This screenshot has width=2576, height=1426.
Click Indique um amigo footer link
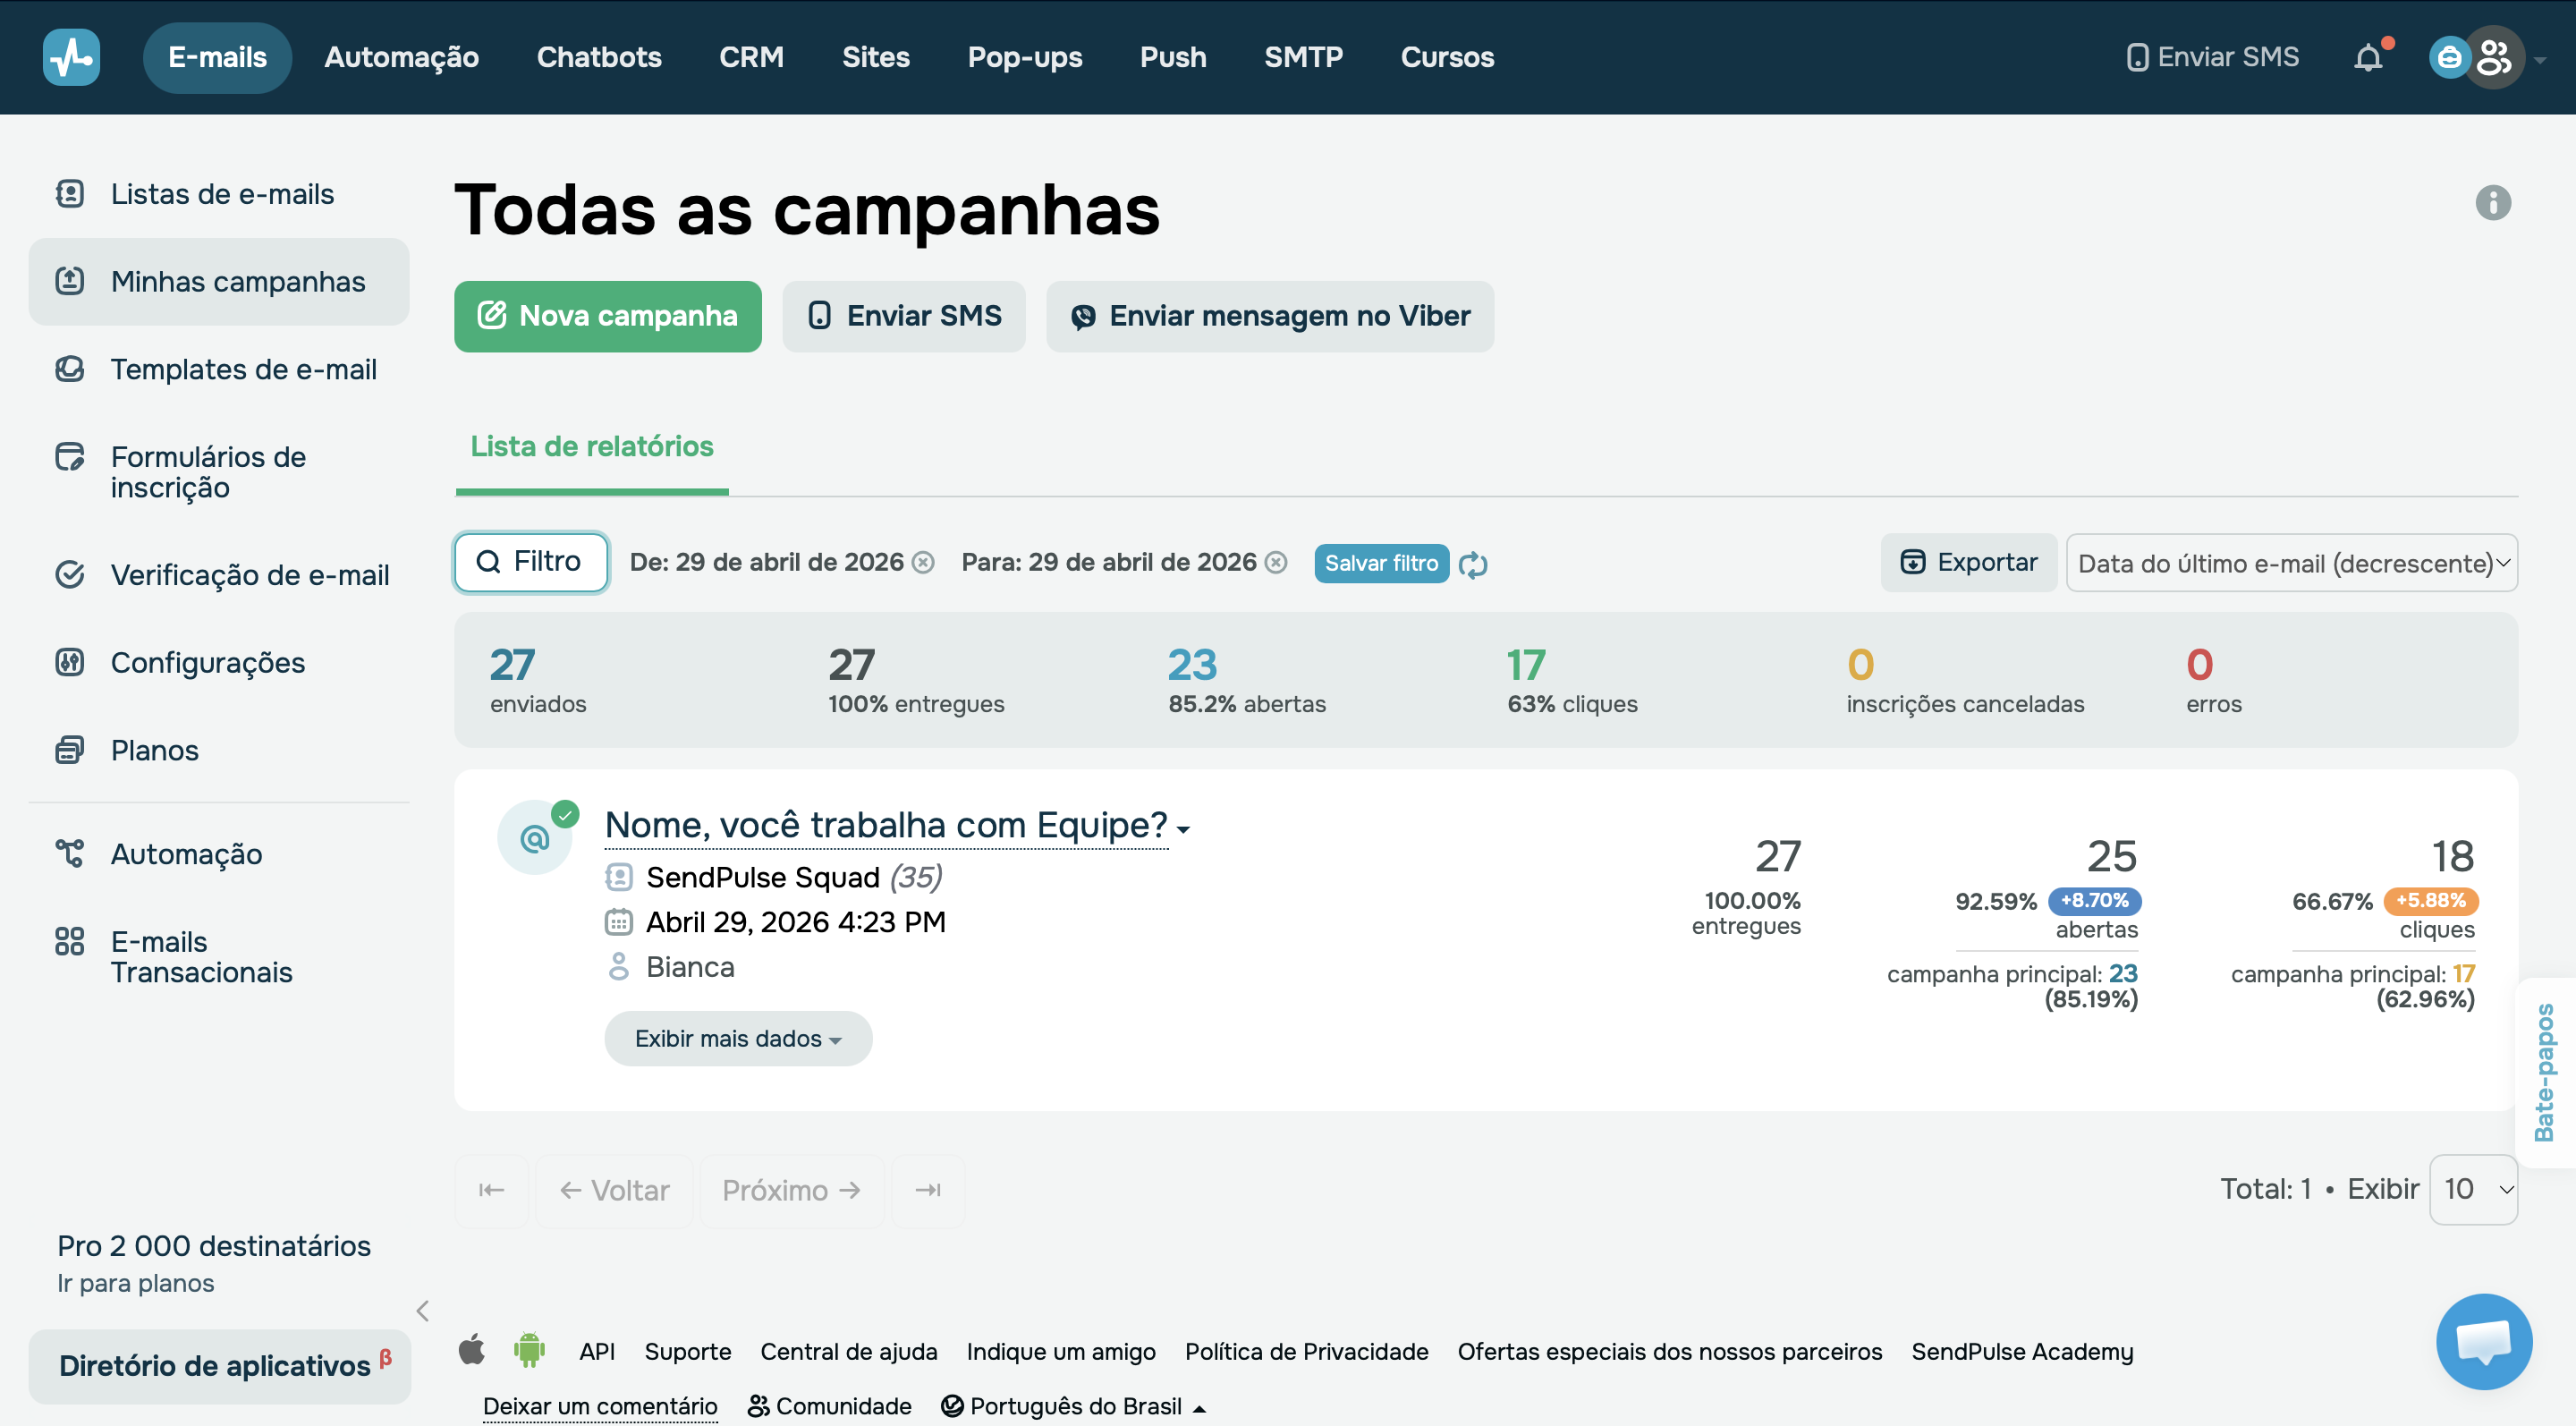pos(1061,1351)
